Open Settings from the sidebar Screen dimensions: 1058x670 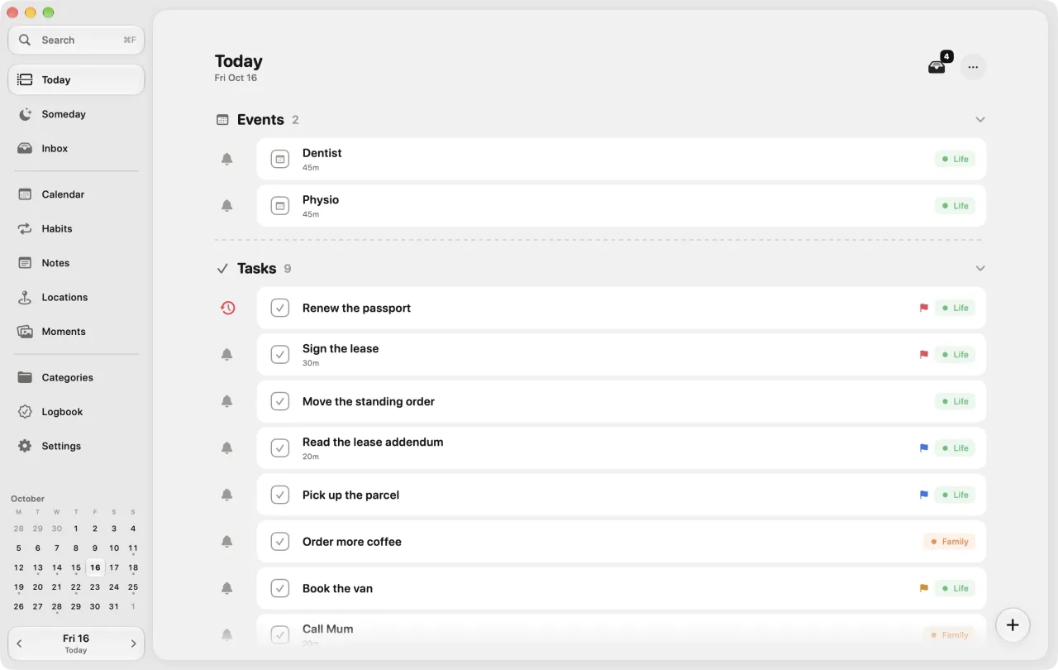pyautogui.click(x=76, y=446)
